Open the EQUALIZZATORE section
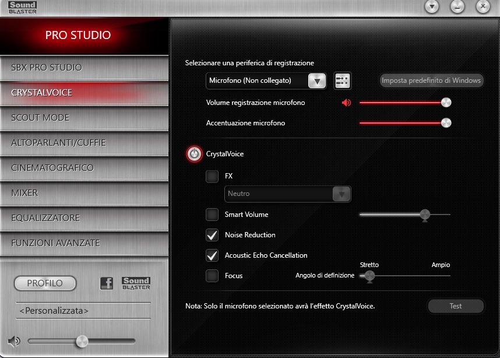This screenshot has width=500, height=358. 84,218
